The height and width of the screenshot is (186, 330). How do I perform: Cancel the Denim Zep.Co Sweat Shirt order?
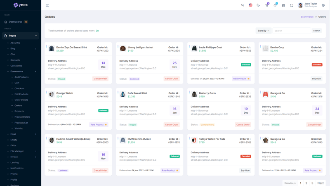pos(100,79)
